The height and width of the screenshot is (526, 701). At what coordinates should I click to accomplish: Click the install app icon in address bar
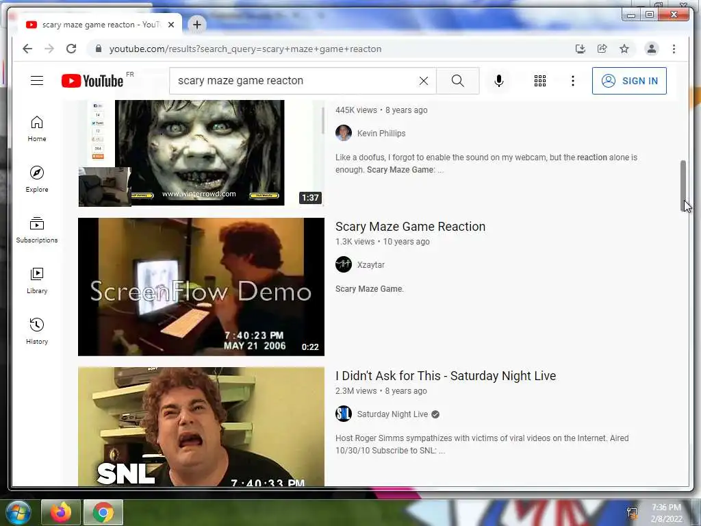[581, 49]
